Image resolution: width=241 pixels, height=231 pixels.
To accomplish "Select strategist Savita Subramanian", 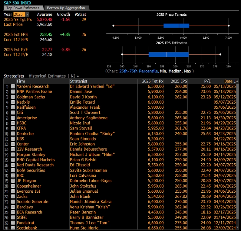I will [x=88, y=170].
